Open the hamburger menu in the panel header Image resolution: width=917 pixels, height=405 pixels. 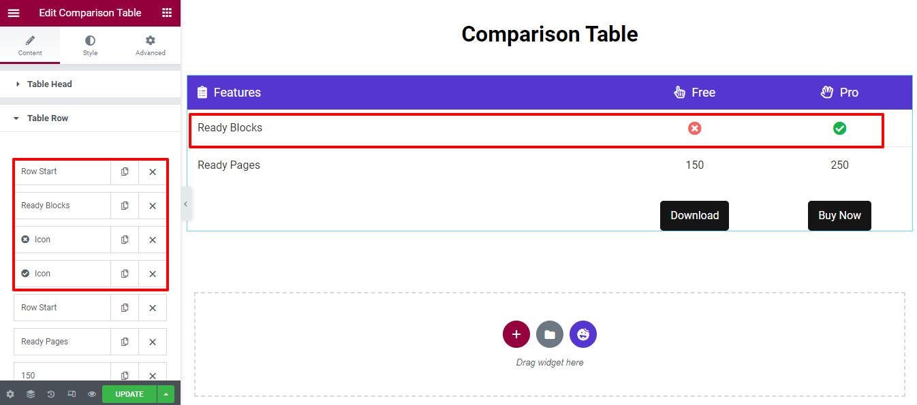pos(13,13)
